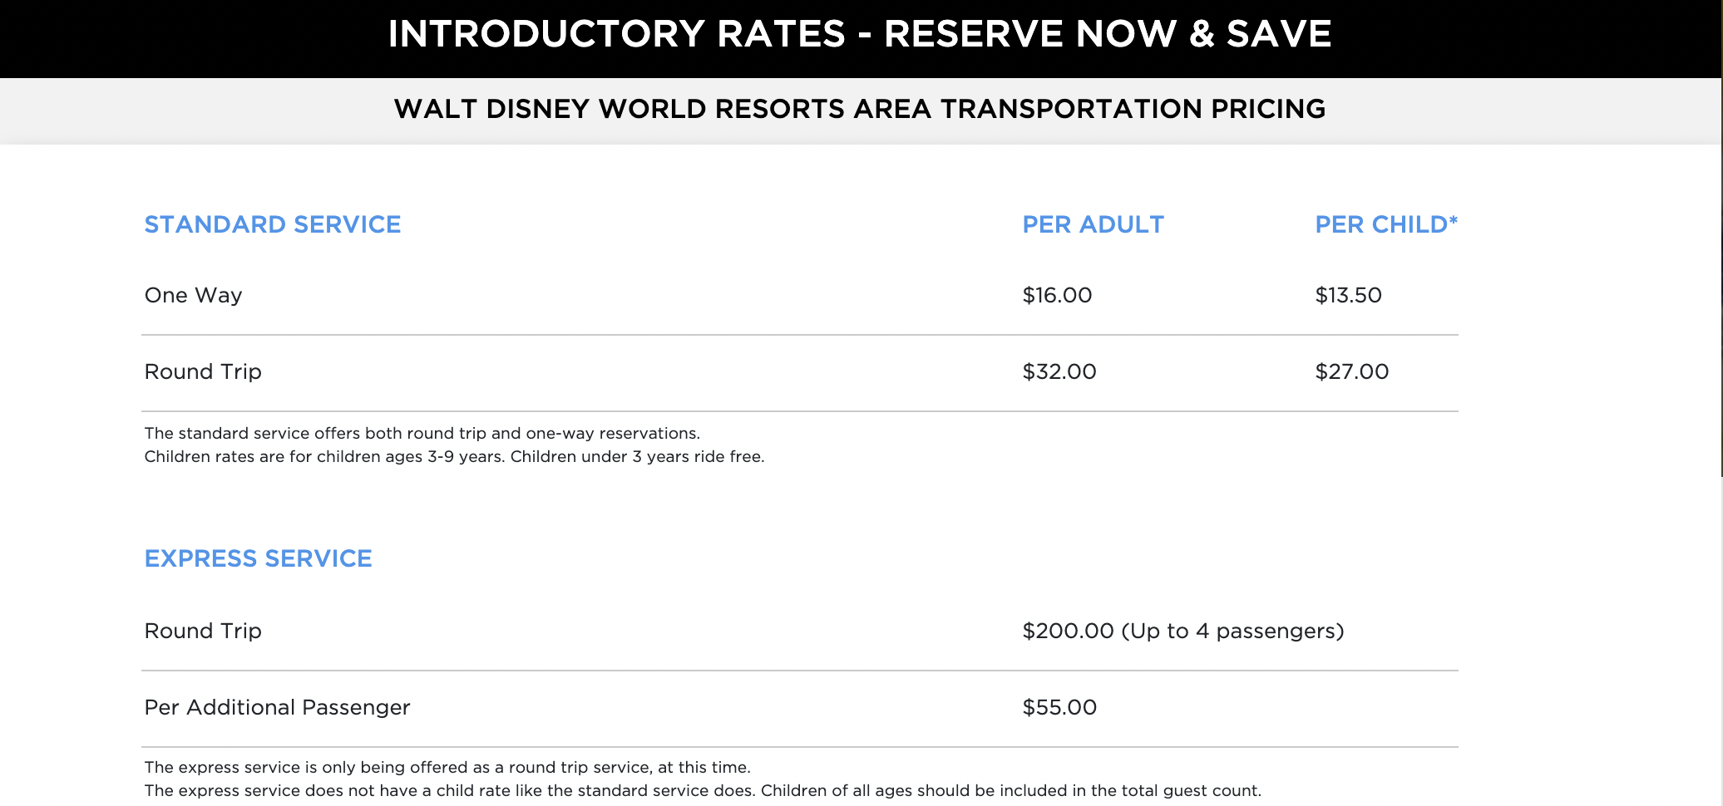
Task: Click the Per Child column header
Action: 1386,224
